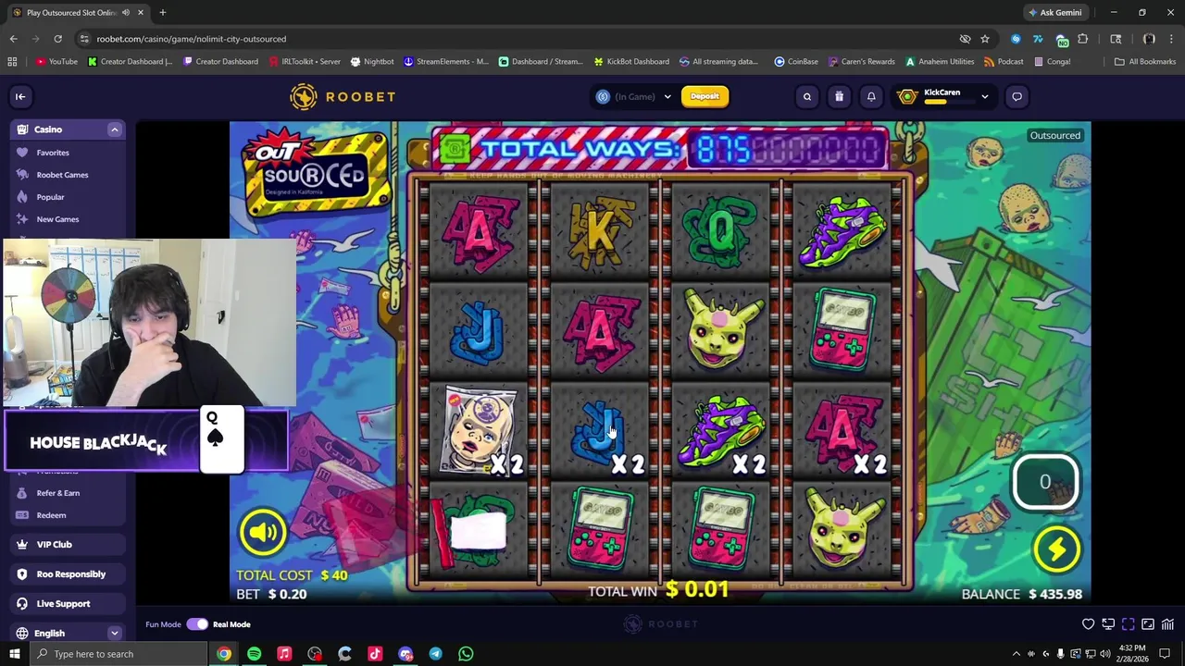Collapse the Casino sidebar section
Screen dimensions: 1185x666
[x=115, y=129]
